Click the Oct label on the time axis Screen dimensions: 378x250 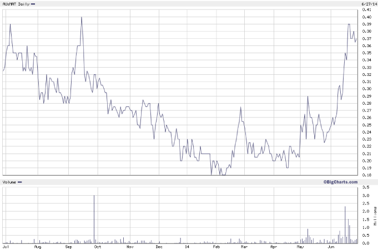click(98, 246)
